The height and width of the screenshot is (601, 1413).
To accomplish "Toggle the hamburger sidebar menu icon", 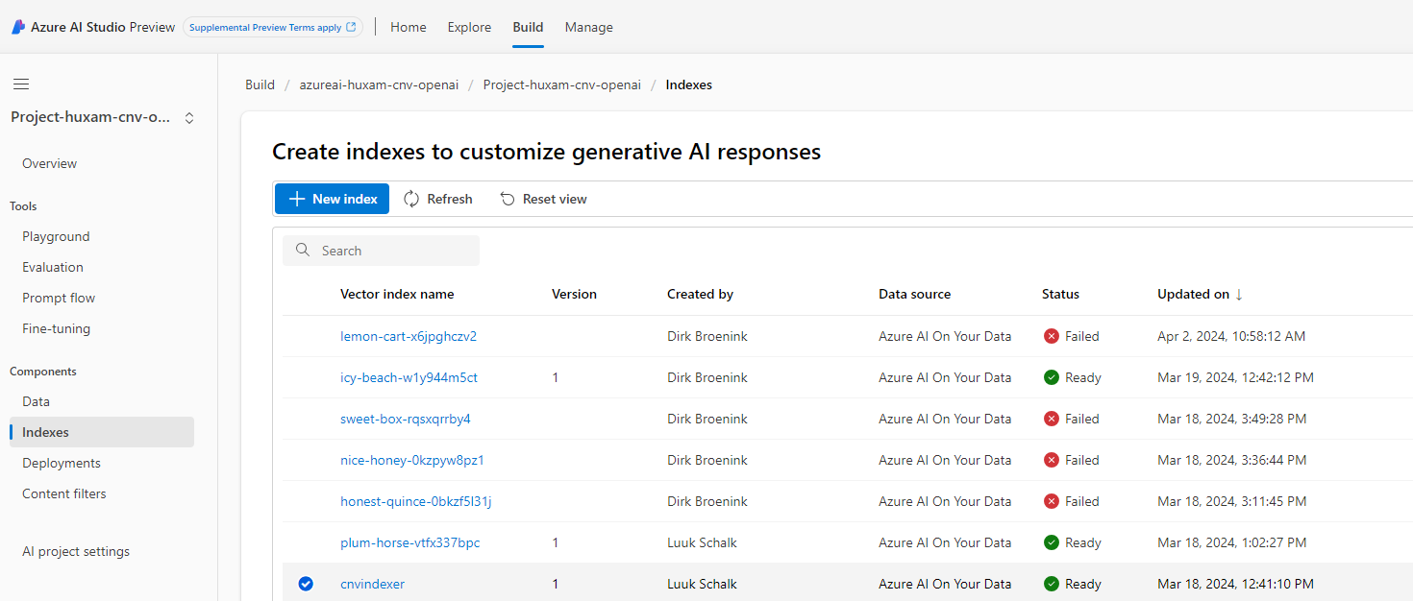I will click(x=21, y=84).
